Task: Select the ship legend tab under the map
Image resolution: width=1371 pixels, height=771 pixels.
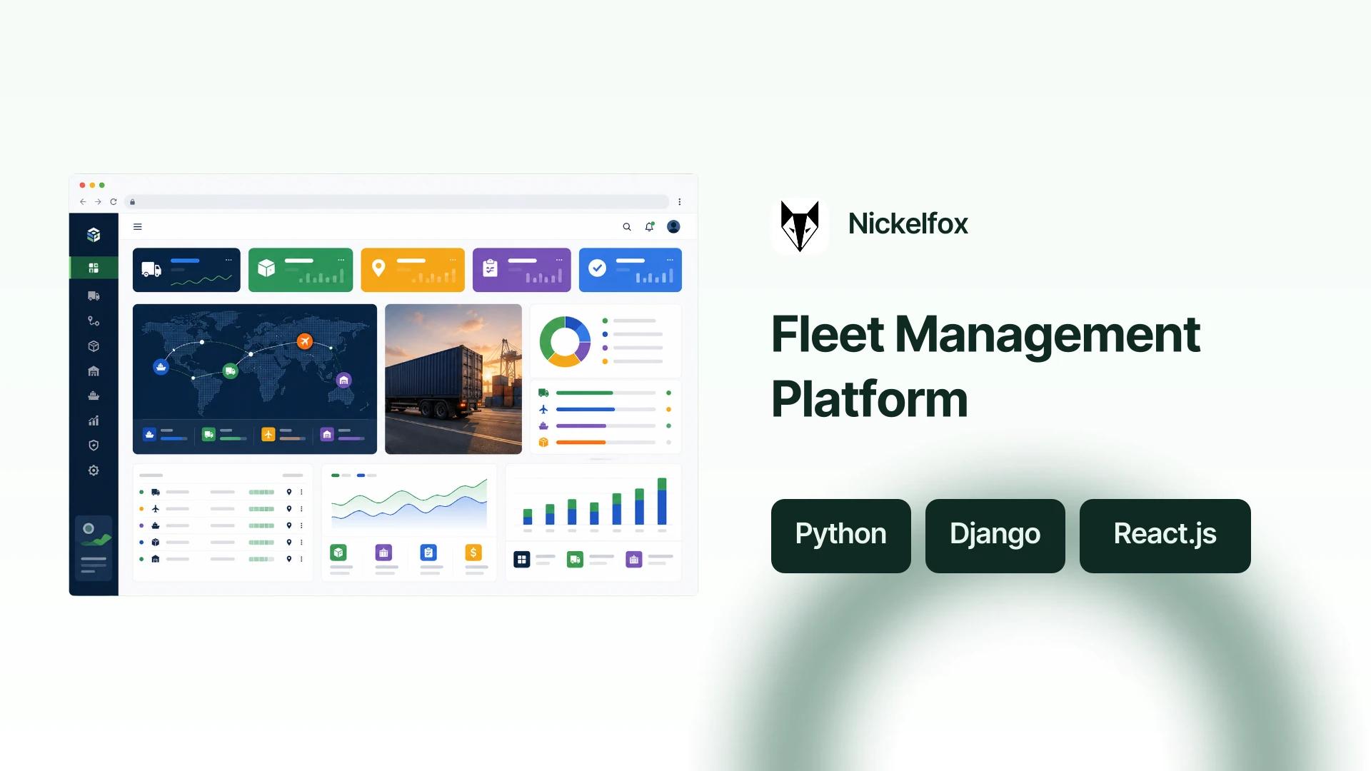Action: coord(165,434)
